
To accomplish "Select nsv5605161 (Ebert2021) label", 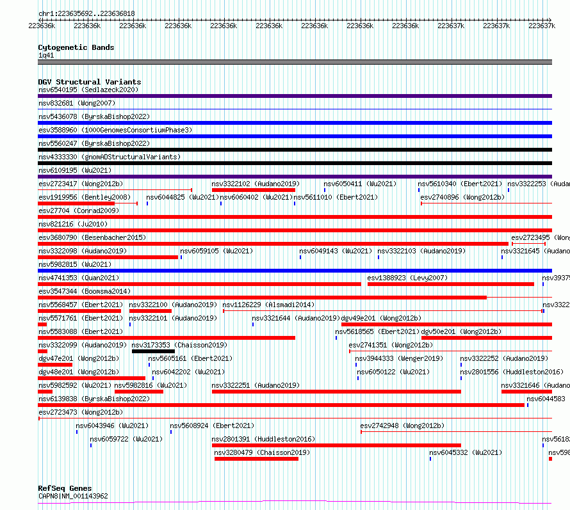I will tap(190, 358).
